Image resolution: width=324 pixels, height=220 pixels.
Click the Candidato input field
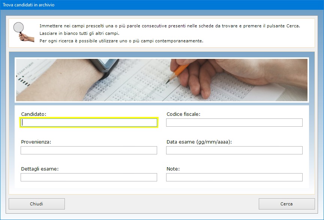point(89,123)
